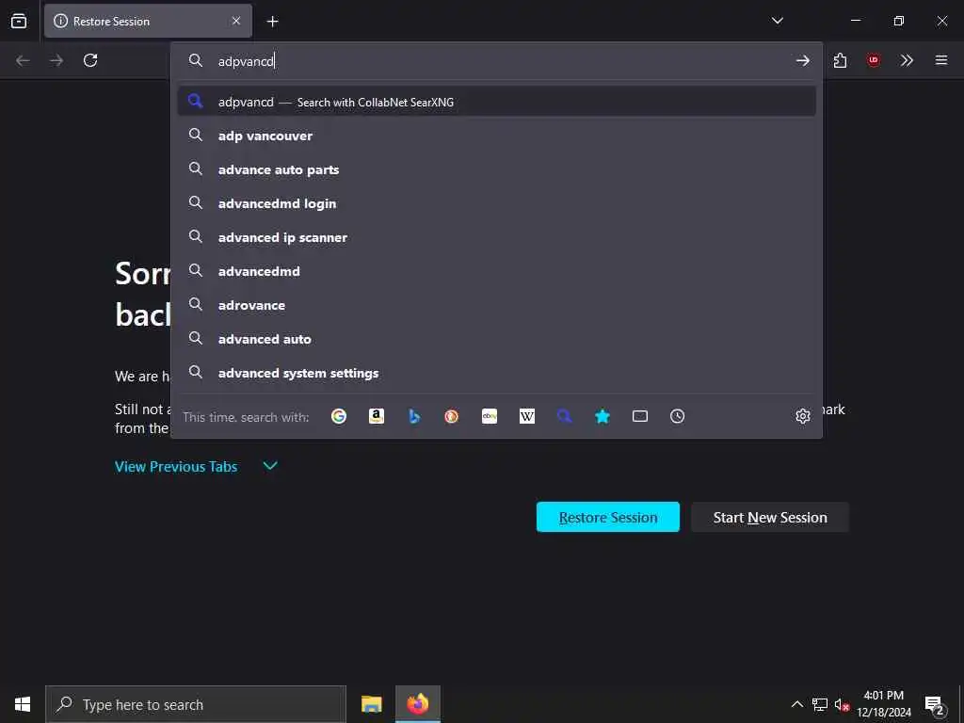
Task: Search with Google one-off engine icon
Action: point(339,416)
